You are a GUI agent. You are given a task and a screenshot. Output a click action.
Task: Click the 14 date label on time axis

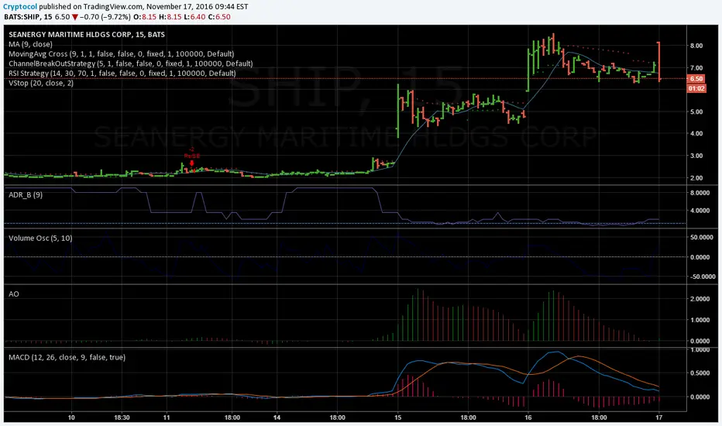(277, 417)
